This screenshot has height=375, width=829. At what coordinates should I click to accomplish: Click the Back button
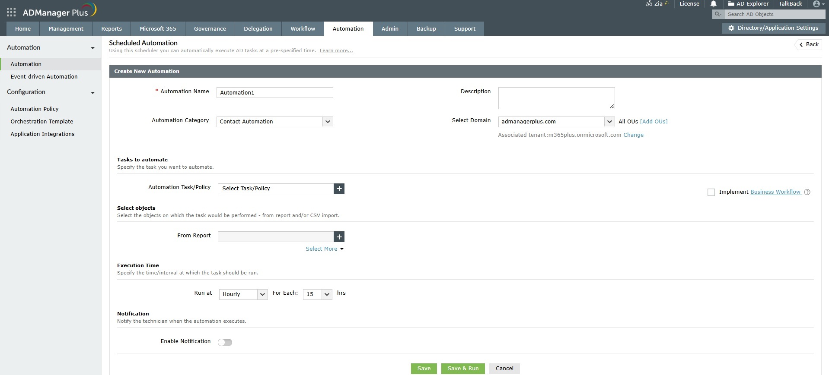(809, 44)
